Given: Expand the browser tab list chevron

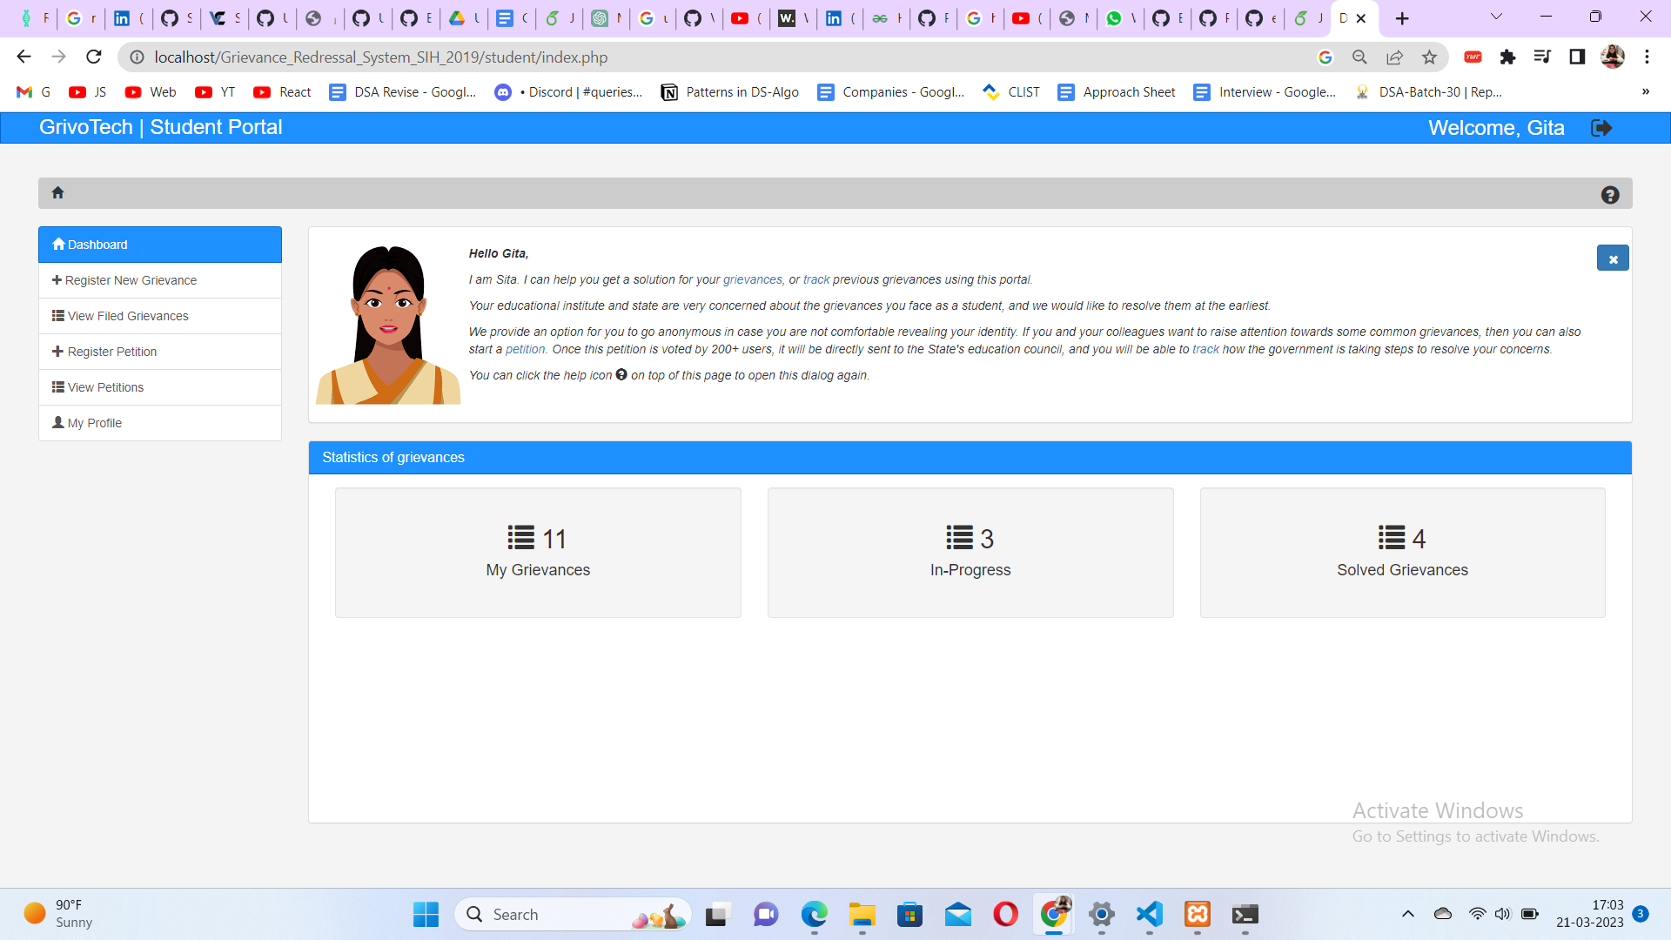Looking at the screenshot, I should [1495, 16].
